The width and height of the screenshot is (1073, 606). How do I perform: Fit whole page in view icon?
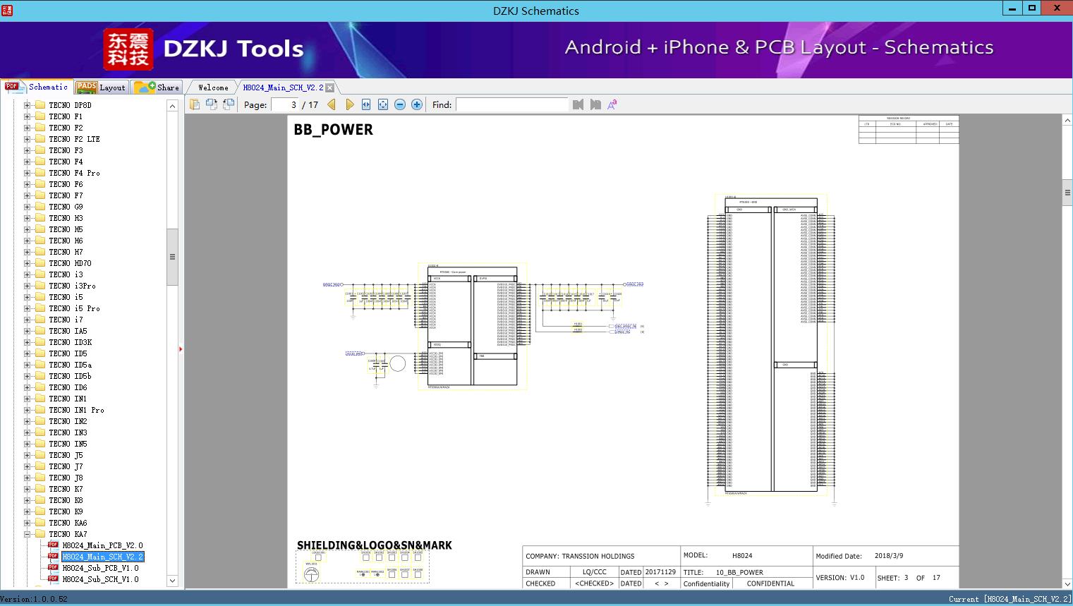[383, 104]
